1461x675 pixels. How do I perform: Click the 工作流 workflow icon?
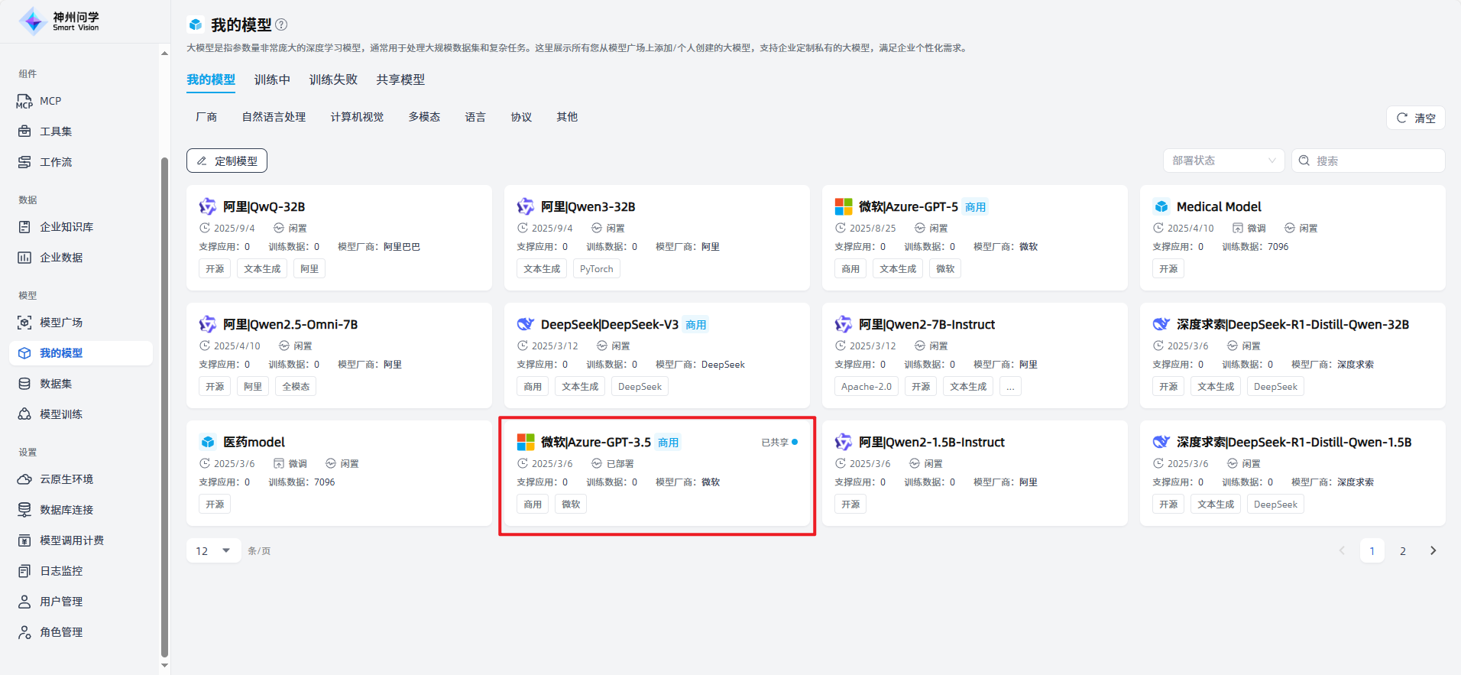click(24, 162)
